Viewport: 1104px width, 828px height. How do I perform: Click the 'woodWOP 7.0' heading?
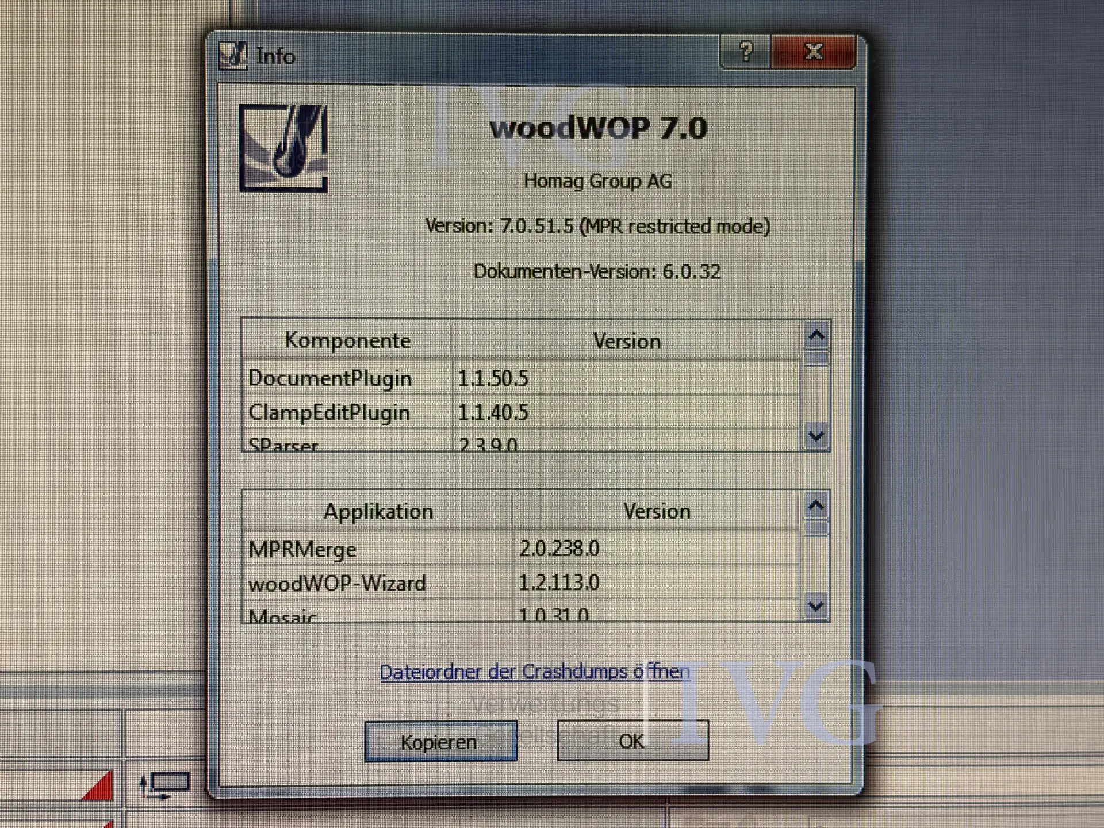tap(598, 127)
